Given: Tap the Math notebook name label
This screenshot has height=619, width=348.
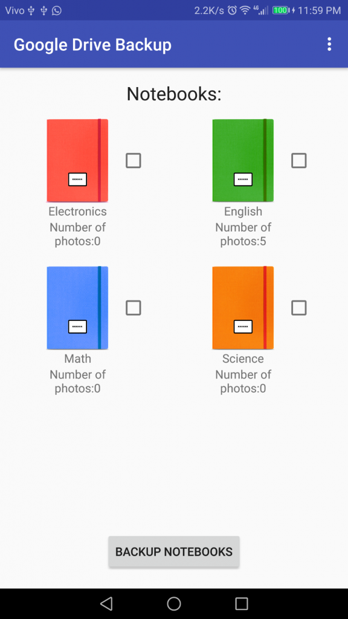Looking at the screenshot, I should pos(77,358).
